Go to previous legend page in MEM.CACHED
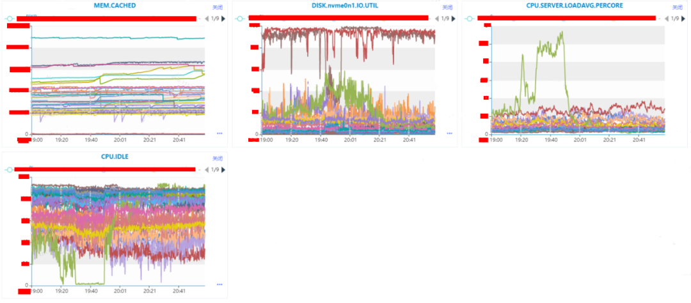The width and height of the screenshot is (691, 303). [207, 19]
